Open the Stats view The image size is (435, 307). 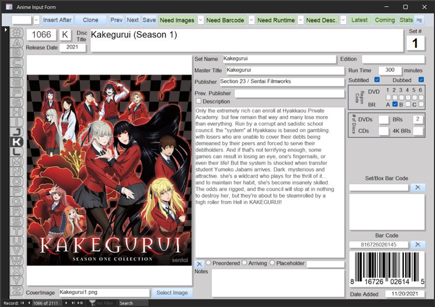[x=406, y=20]
